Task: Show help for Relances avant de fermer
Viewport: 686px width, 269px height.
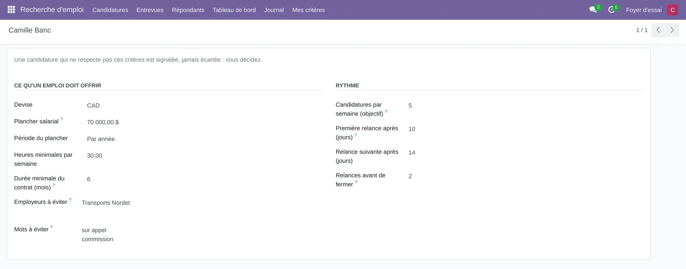Action: coord(356,182)
